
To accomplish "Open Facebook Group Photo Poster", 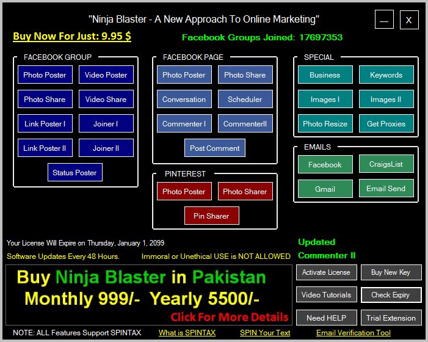I will 45,75.
